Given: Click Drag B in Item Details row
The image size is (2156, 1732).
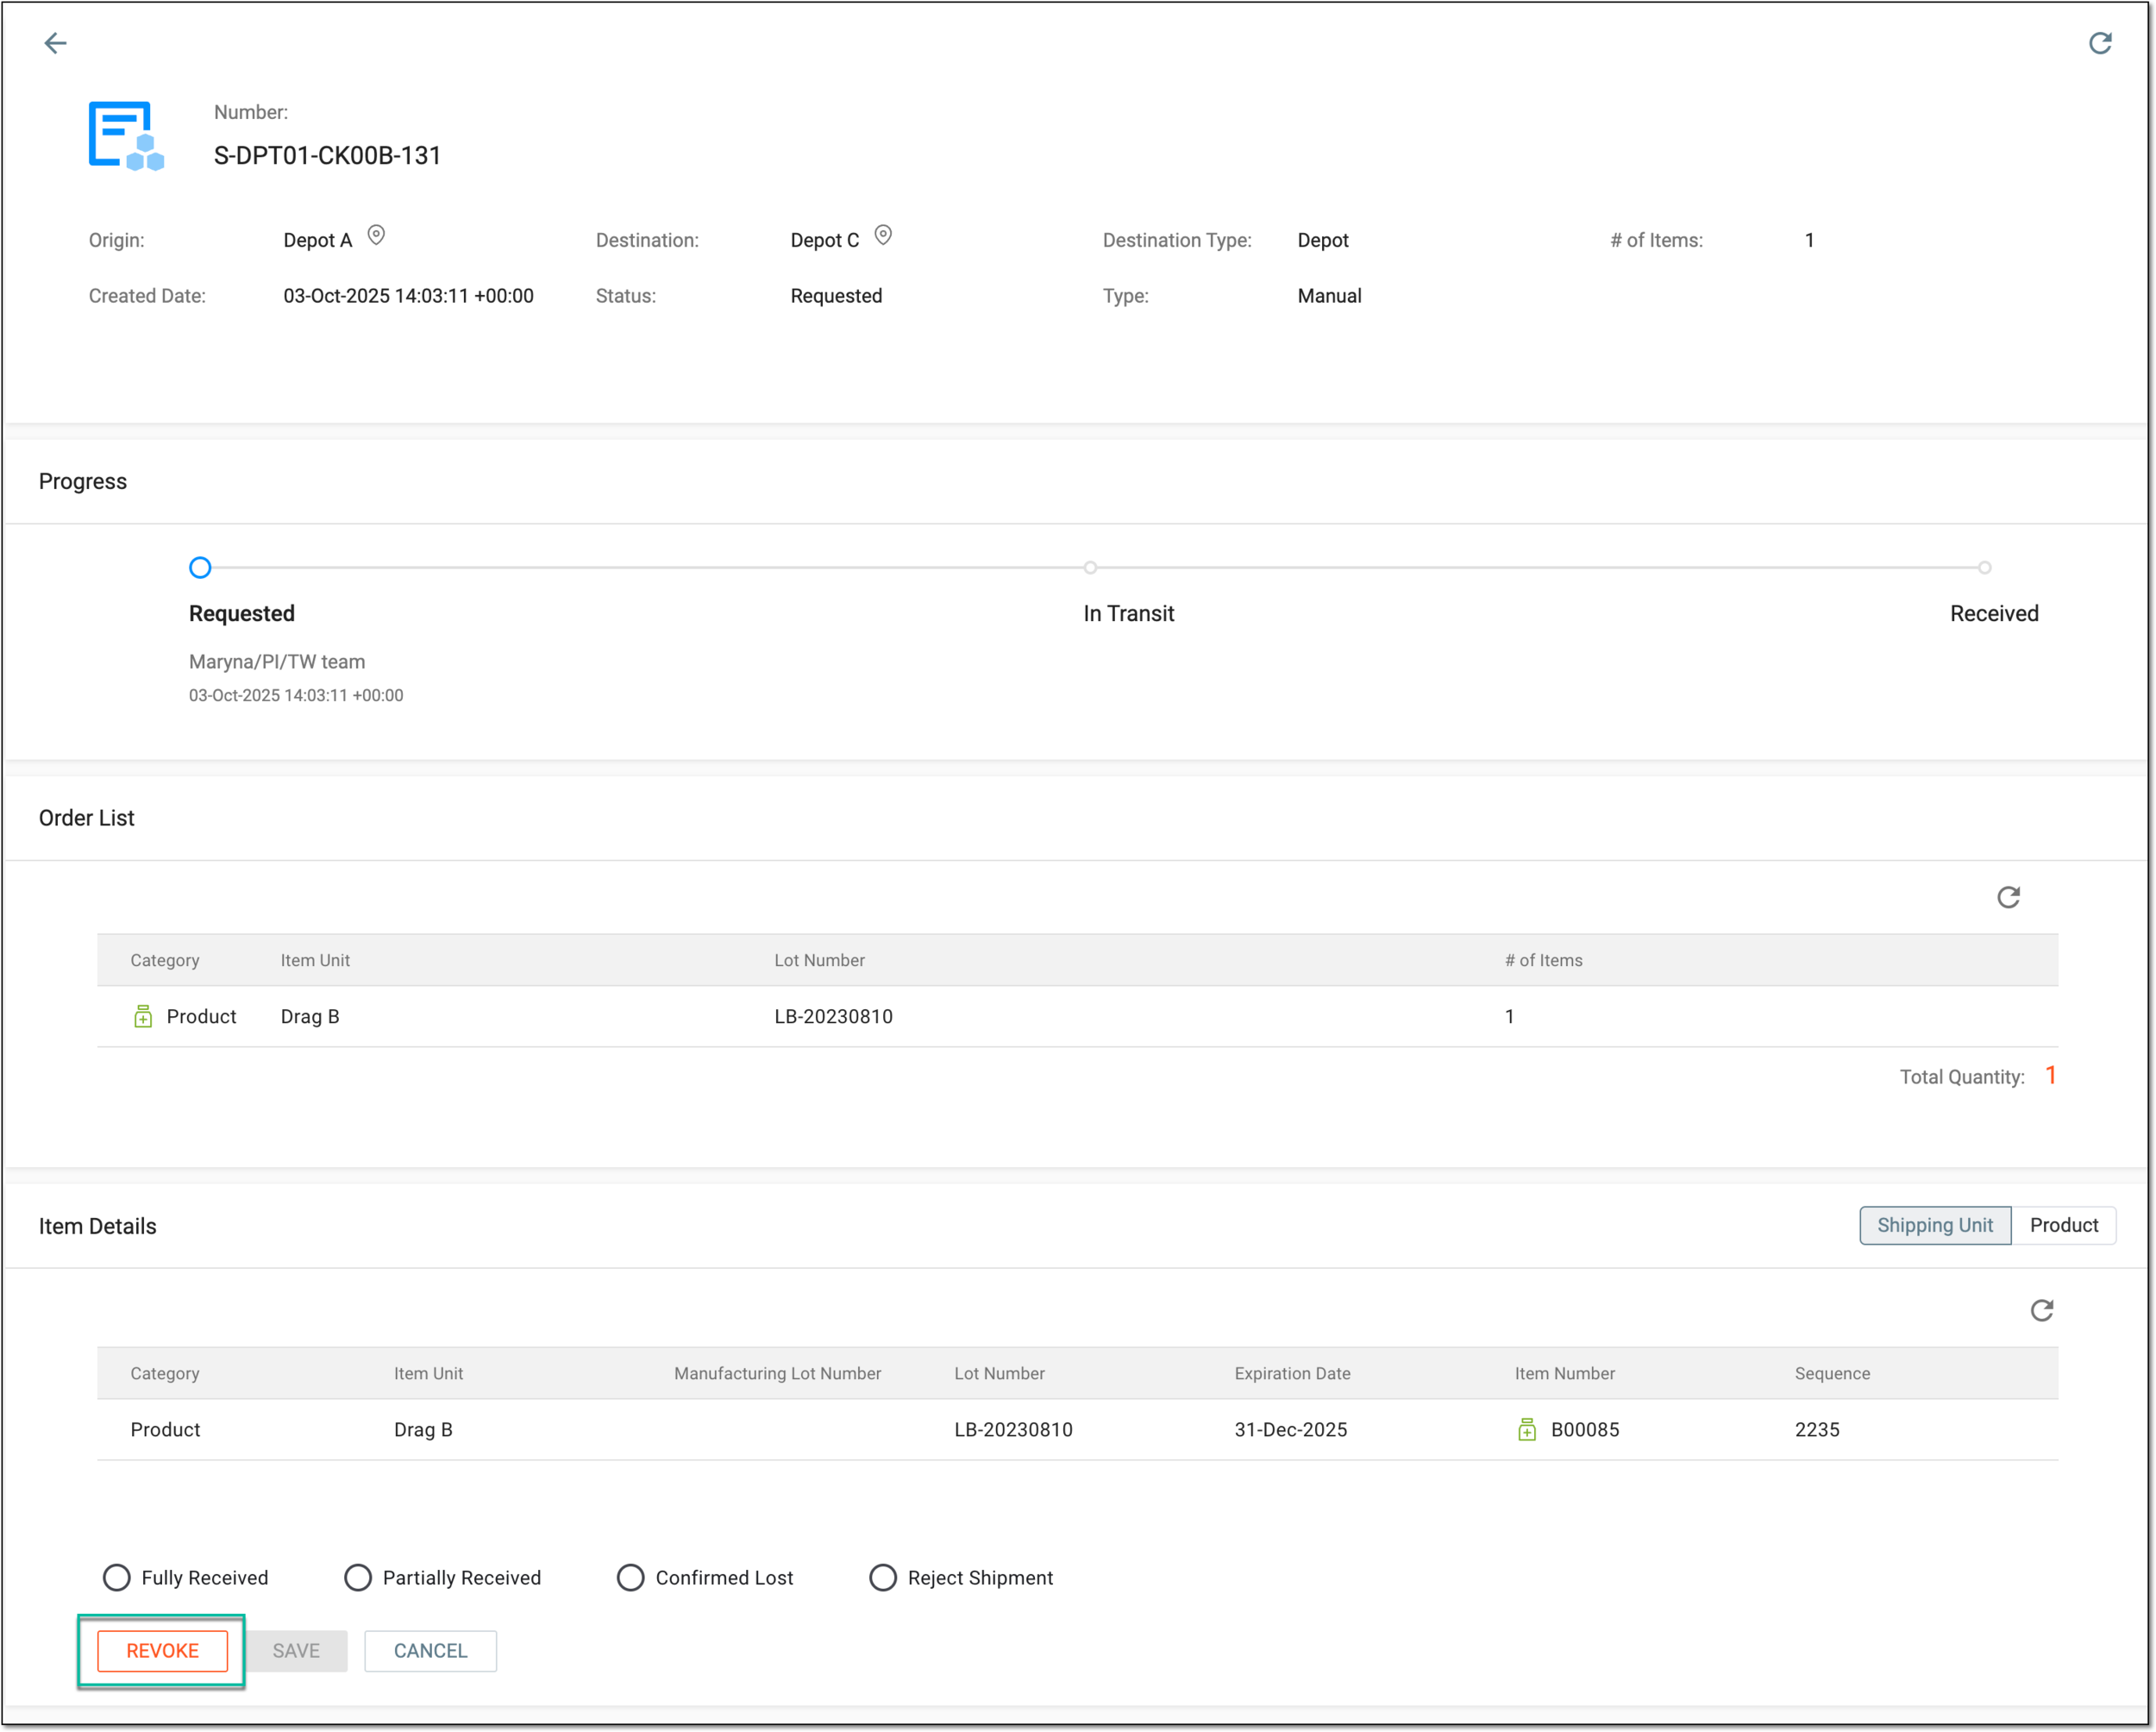Looking at the screenshot, I should [423, 1430].
